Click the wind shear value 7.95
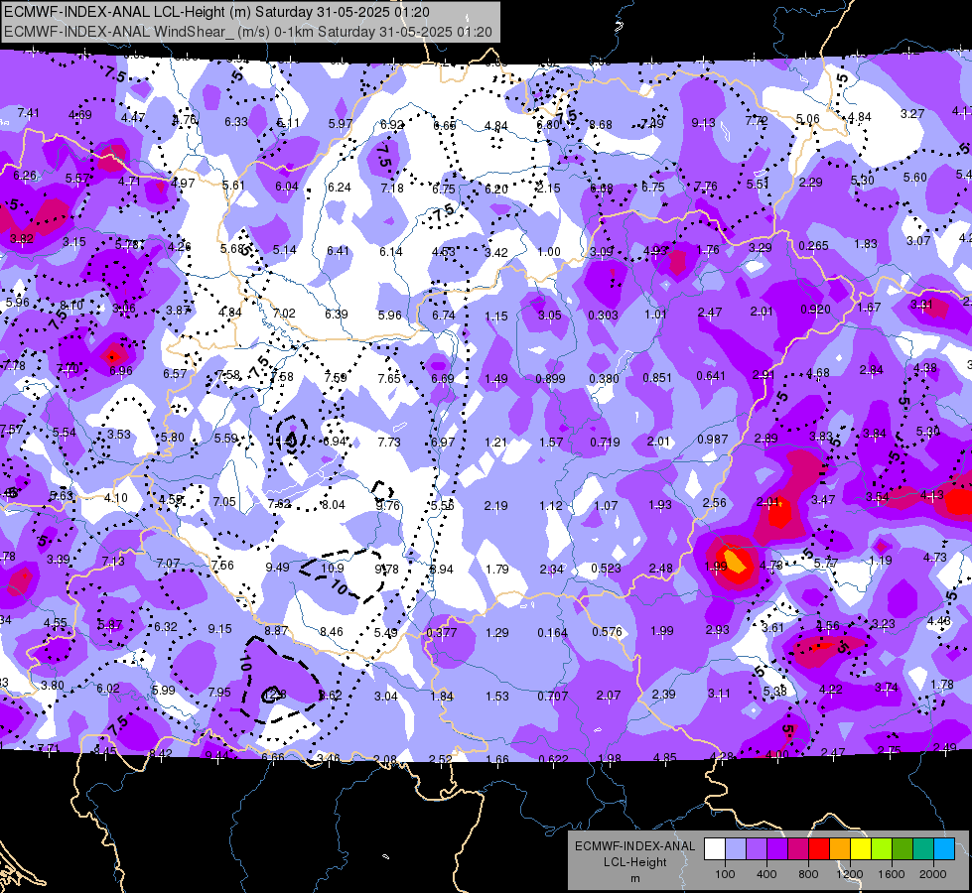The image size is (972, 893). [219, 693]
